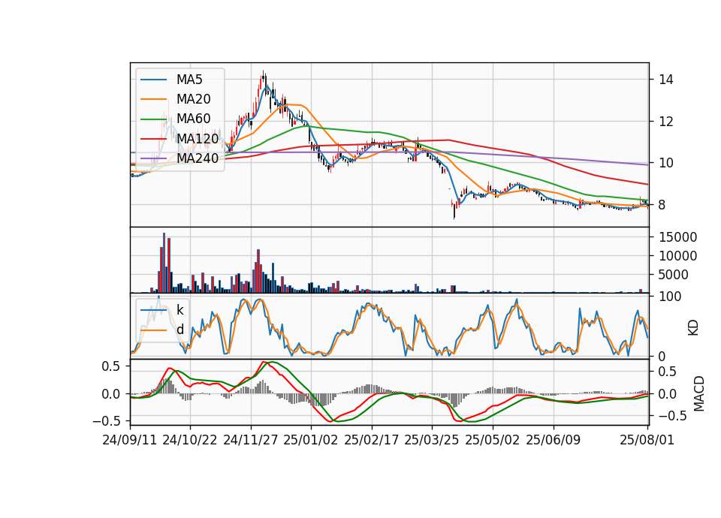The image size is (721, 518).
Task: Click the 25/02/17 date label
Action: coord(372,440)
